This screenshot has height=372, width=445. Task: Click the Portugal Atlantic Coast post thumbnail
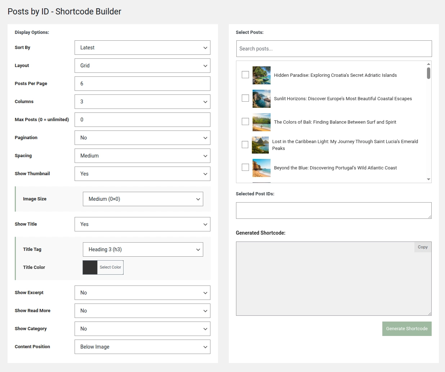[x=261, y=168]
